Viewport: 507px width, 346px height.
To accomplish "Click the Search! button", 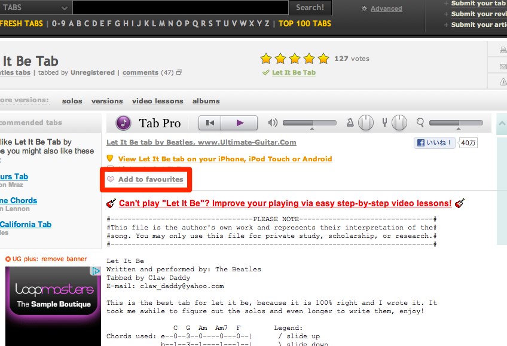I will point(310,8).
